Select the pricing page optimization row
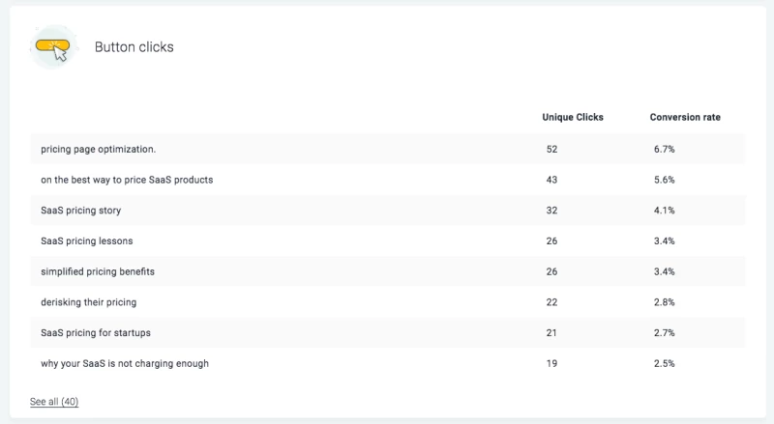 (99, 150)
